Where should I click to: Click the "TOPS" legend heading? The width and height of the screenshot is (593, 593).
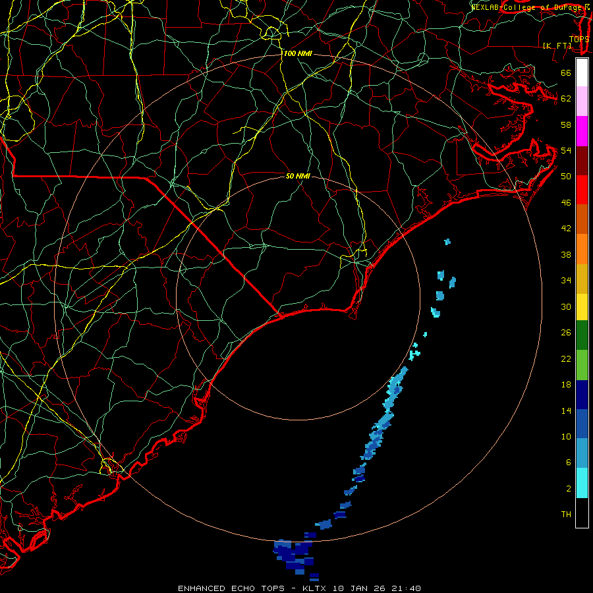click(x=579, y=40)
